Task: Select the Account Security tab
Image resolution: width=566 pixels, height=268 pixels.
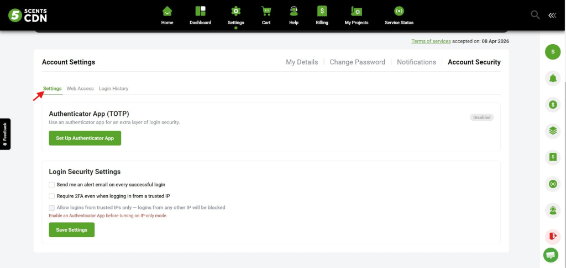Action: click(x=474, y=62)
